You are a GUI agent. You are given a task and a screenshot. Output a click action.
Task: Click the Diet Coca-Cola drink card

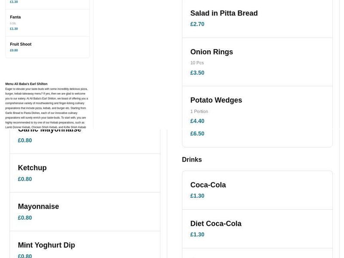coord(216,223)
